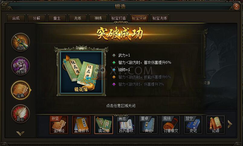Choose the 讨曹檄文 scroll item

(x=171, y=125)
